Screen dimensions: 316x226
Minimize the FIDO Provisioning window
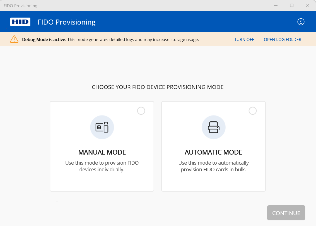(x=276, y=6)
